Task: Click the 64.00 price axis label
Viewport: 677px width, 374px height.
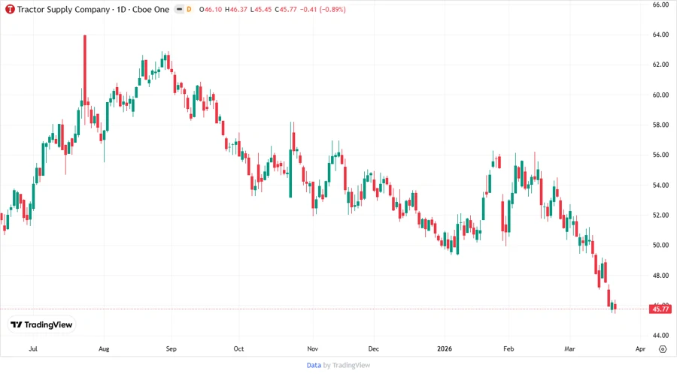Action: click(x=660, y=35)
